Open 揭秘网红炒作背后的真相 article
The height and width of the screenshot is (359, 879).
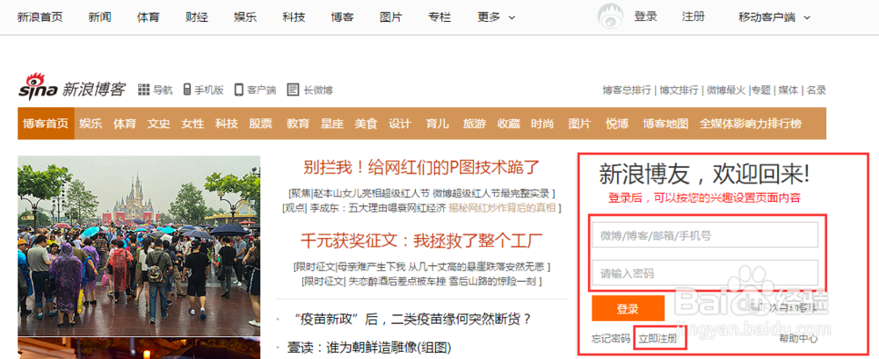click(x=502, y=208)
